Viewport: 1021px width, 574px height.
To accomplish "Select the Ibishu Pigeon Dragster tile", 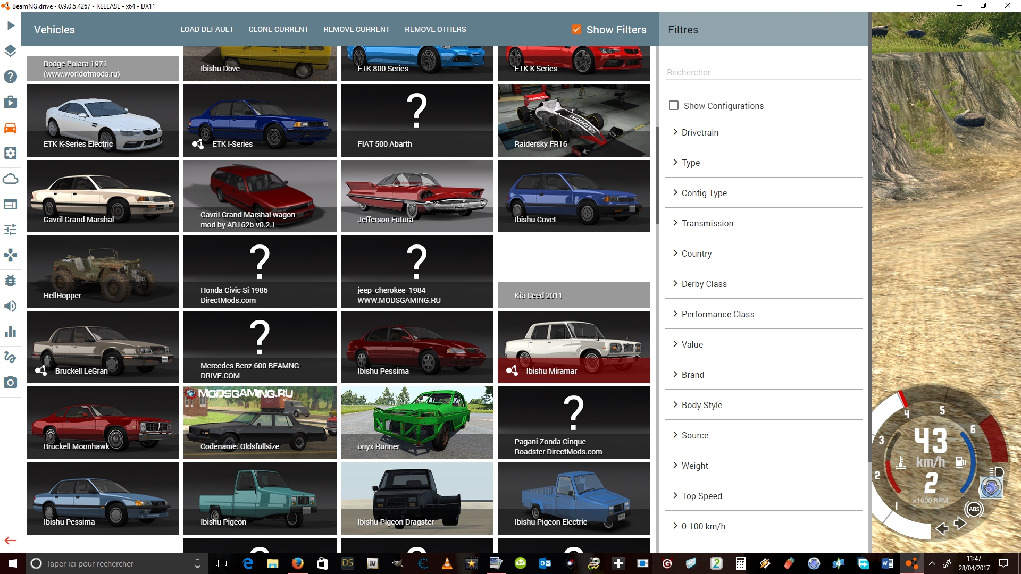I will 417,499.
